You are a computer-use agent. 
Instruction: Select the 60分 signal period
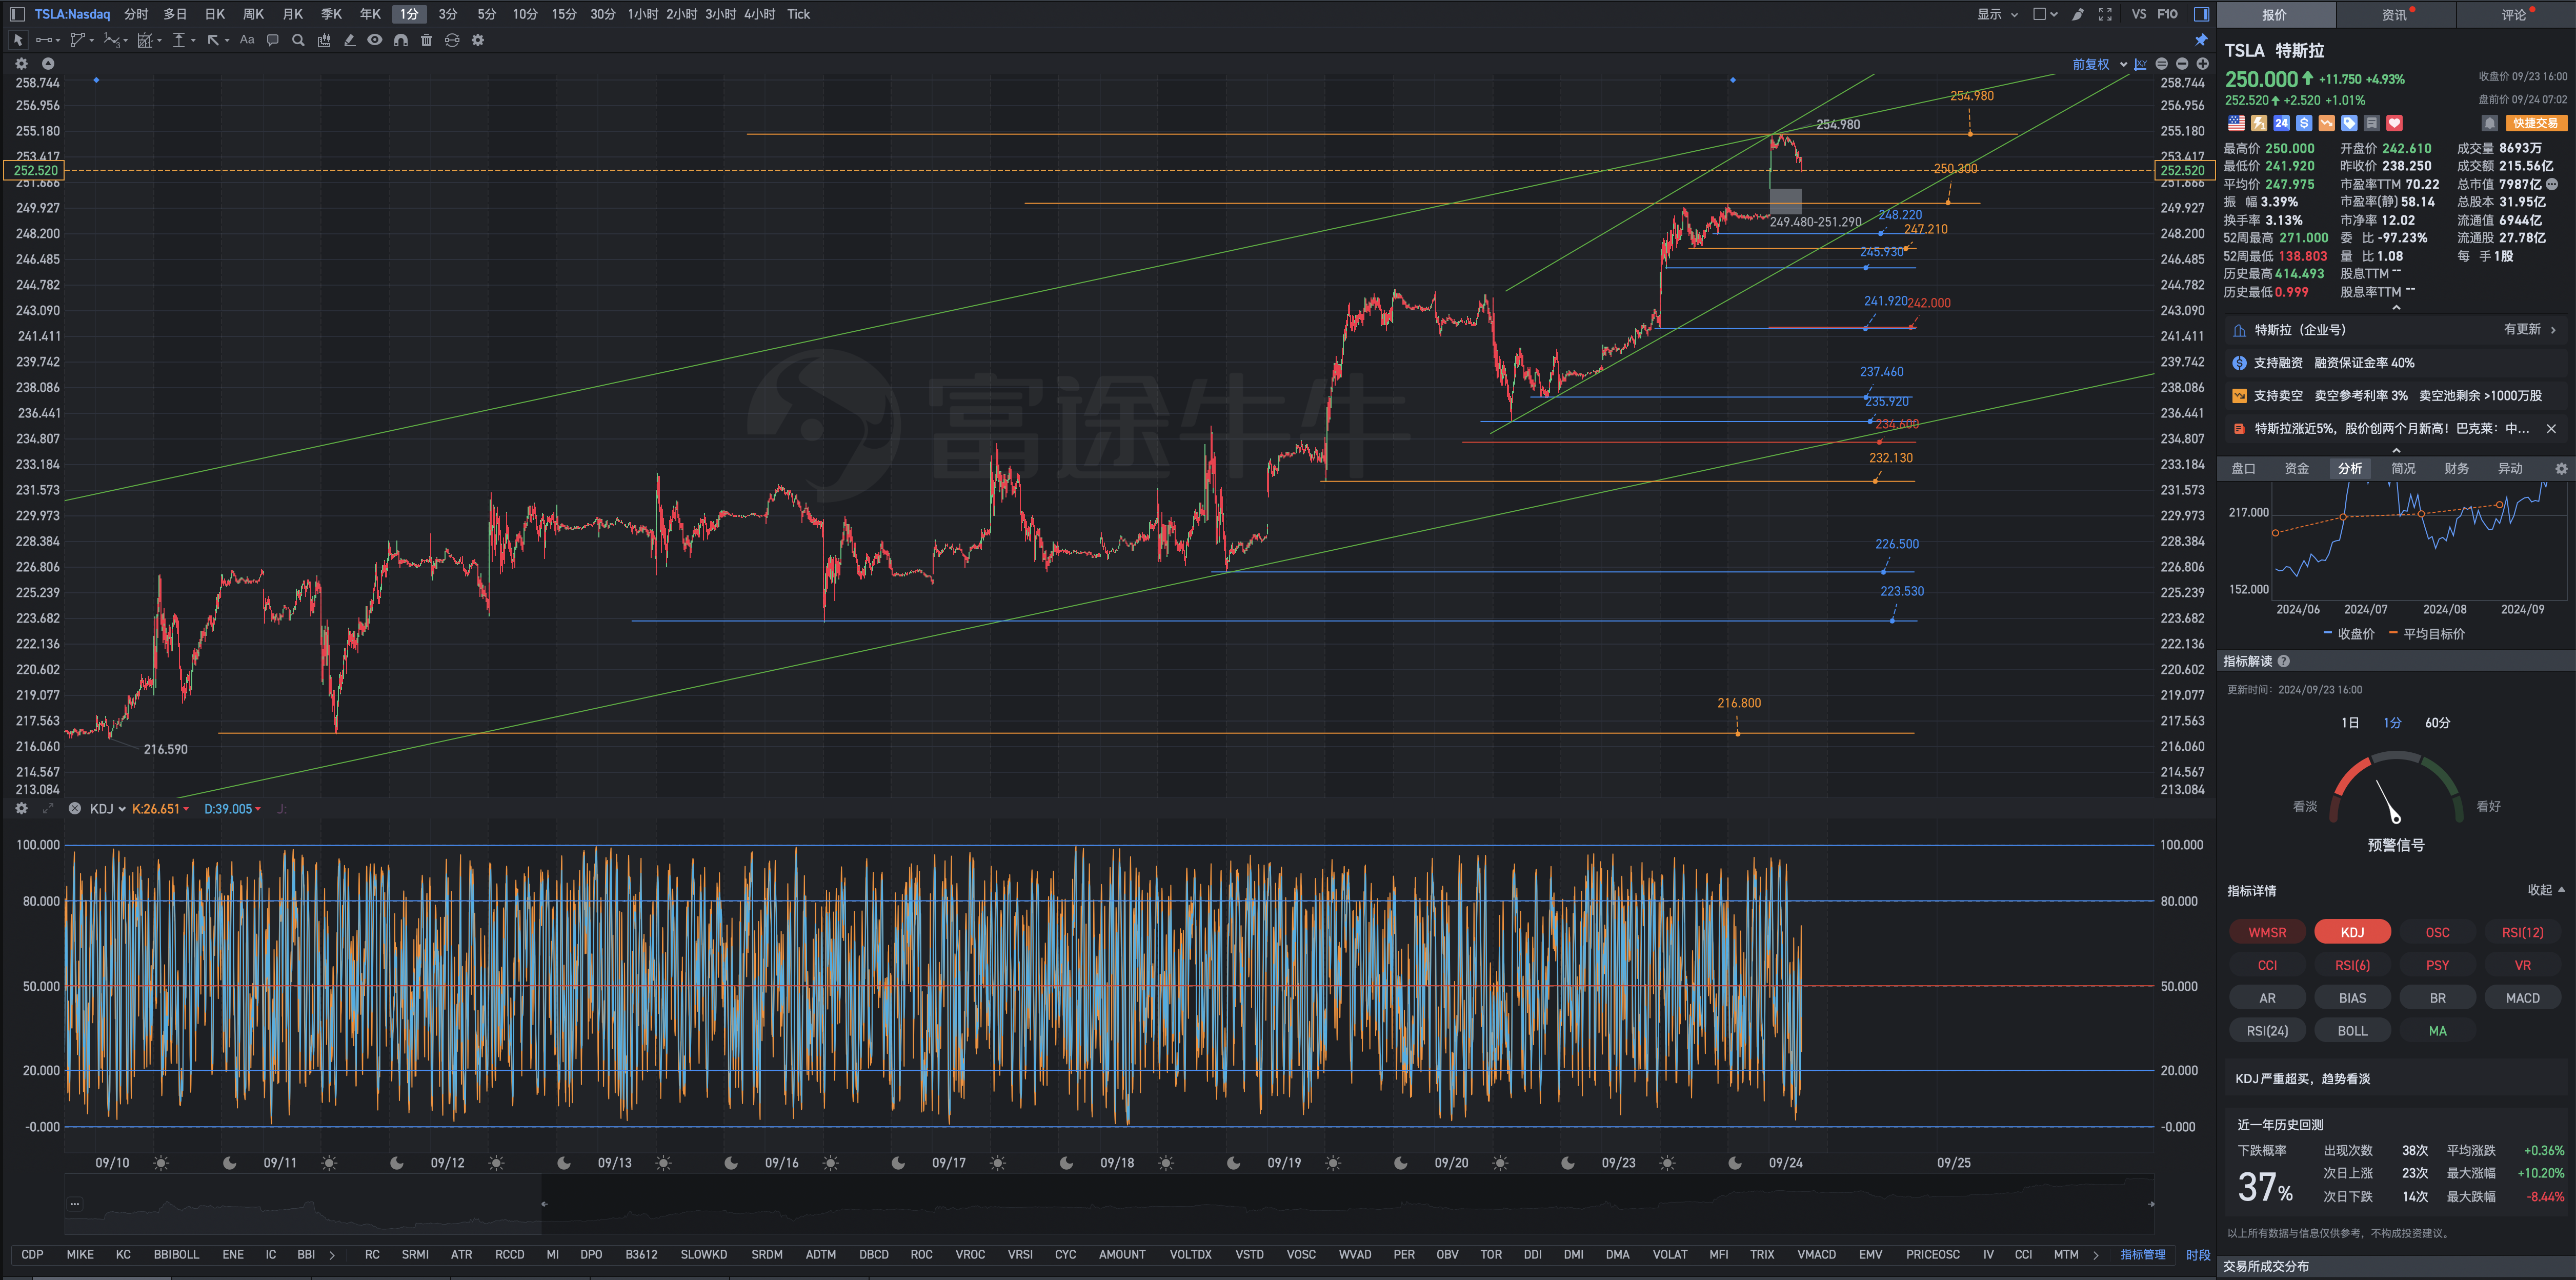click(2437, 722)
